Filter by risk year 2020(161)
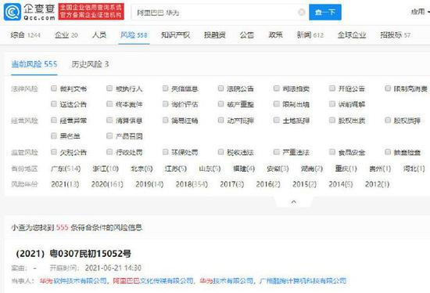The width and height of the screenshot is (430, 293). [107, 184]
